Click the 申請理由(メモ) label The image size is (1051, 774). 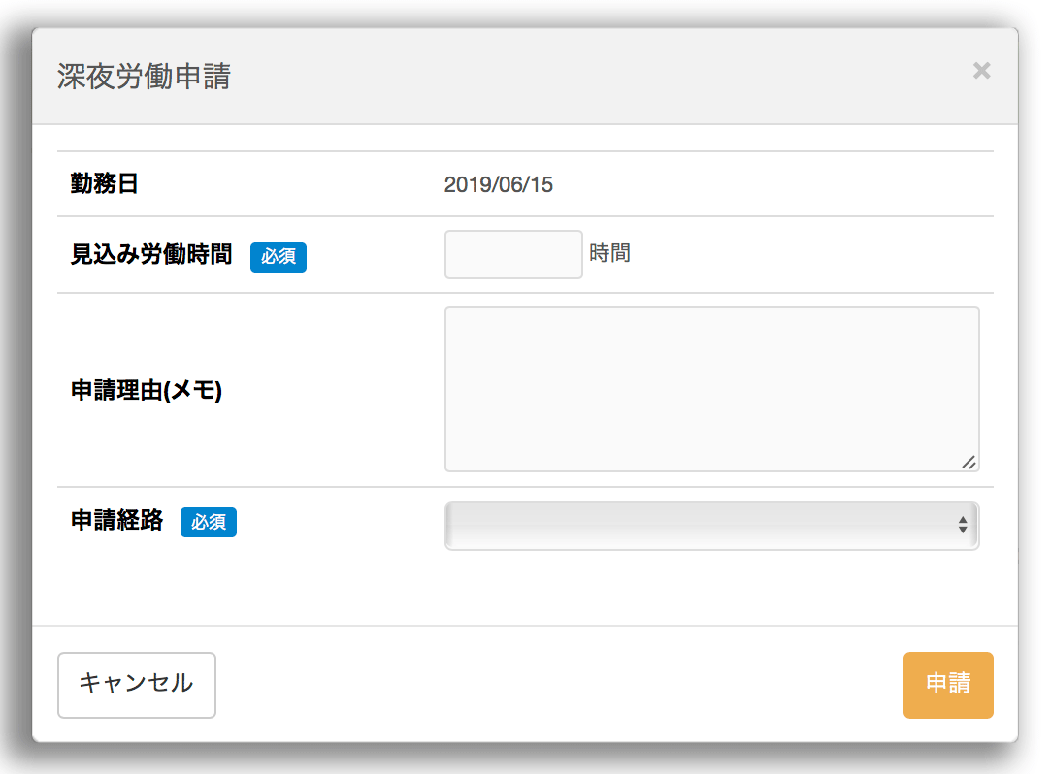(147, 390)
